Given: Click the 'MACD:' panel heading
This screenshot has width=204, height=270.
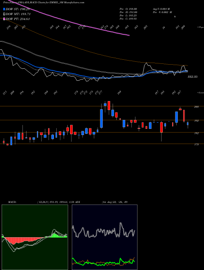Looking at the screenshot, I should [12, 202].
